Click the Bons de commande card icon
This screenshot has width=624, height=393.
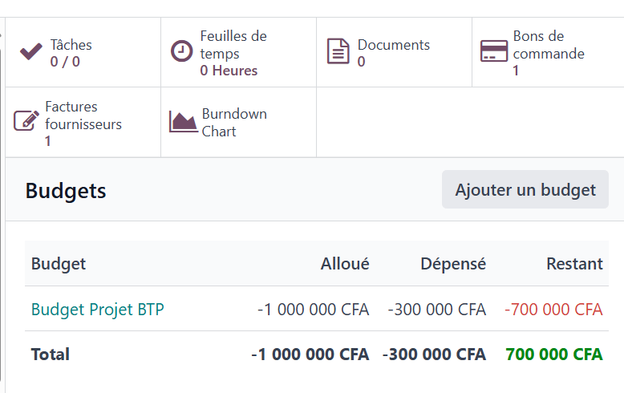pos(494,51)
